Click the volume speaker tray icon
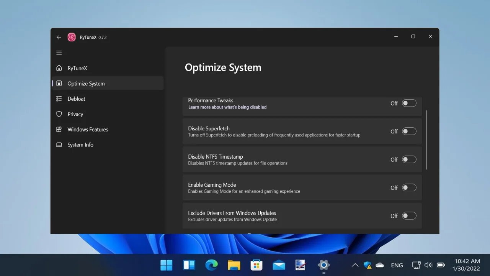The width and height of the screenshot is (490, 276). pos(428,265)
